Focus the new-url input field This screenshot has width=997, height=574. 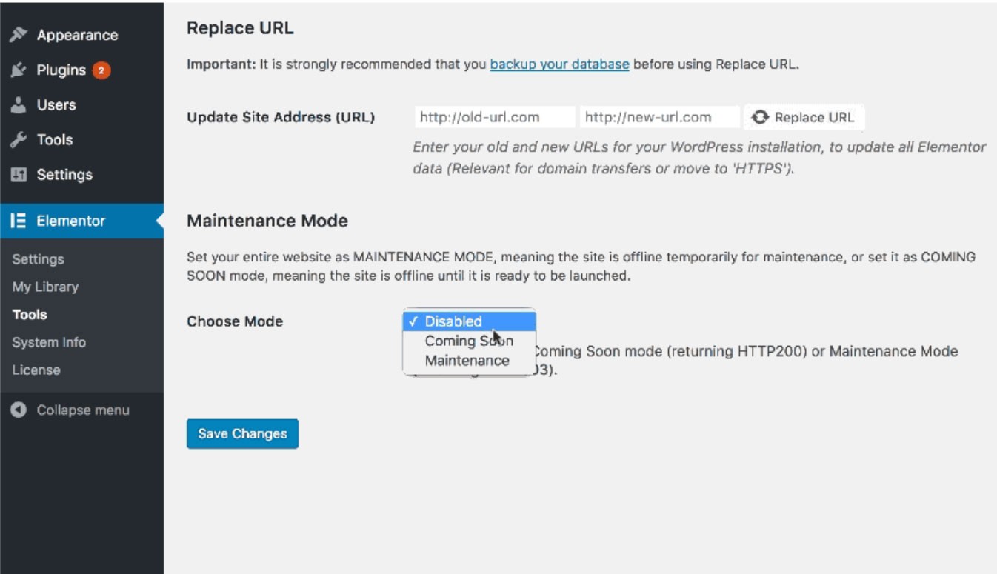tap(659, 117)
